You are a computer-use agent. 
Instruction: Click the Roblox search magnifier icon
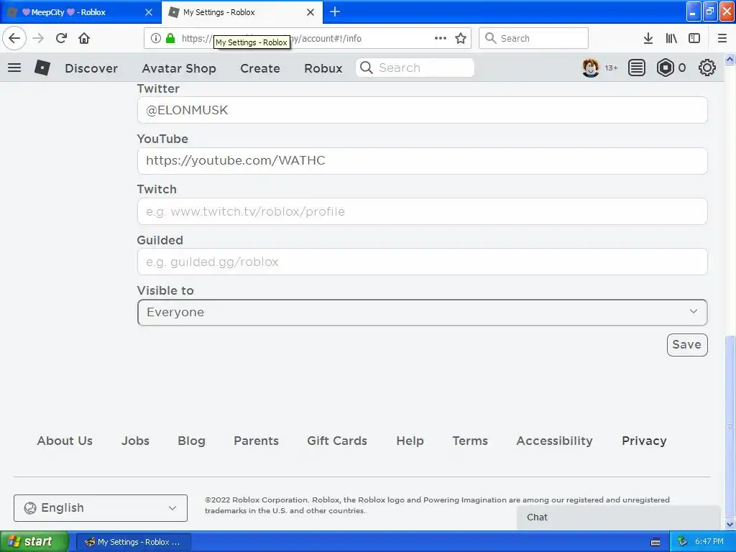(x=367, y=68)
